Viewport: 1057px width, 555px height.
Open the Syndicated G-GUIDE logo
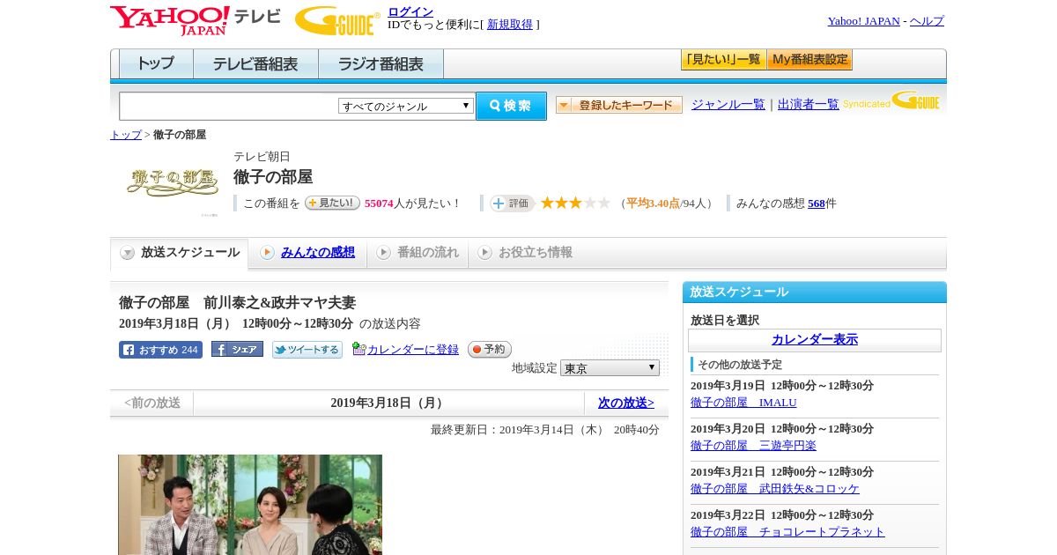[891, 100]
